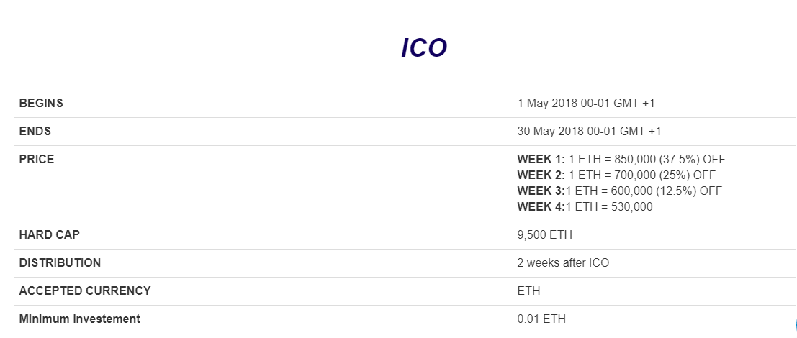This screenshot has height=338, width=797.
Task: Click the (37.5%) OFF discount text
Action: pos(693,160)
